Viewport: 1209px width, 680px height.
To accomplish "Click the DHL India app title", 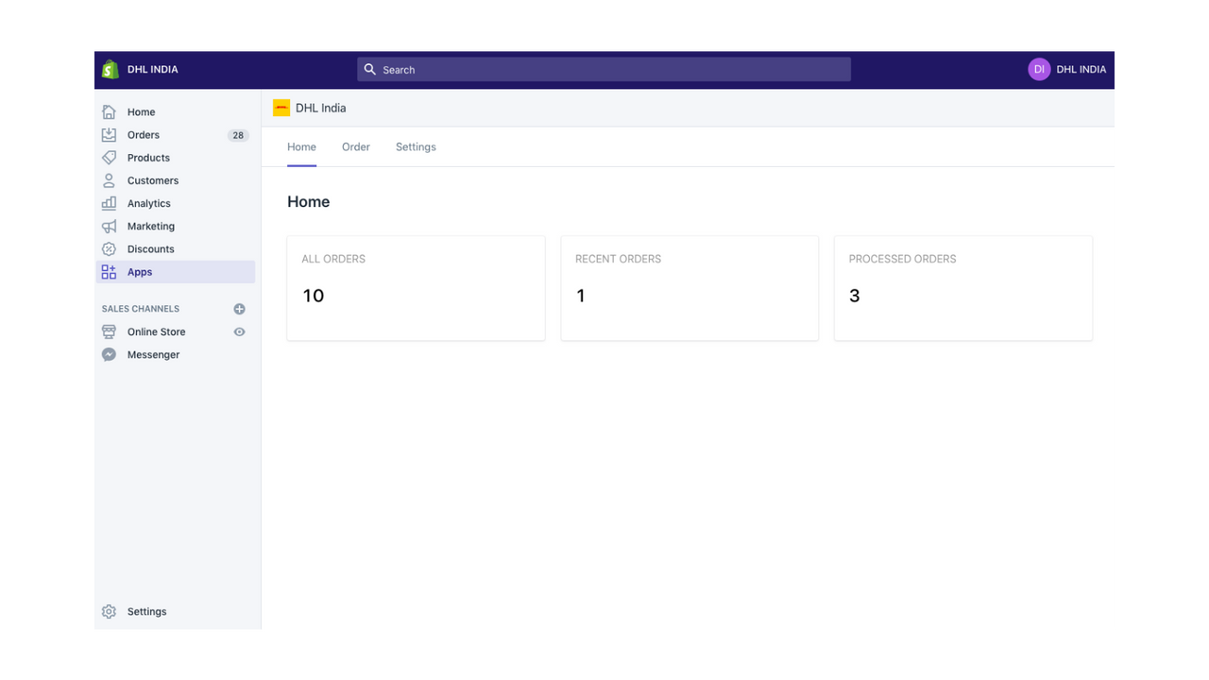I will click(x=320, y=108).
